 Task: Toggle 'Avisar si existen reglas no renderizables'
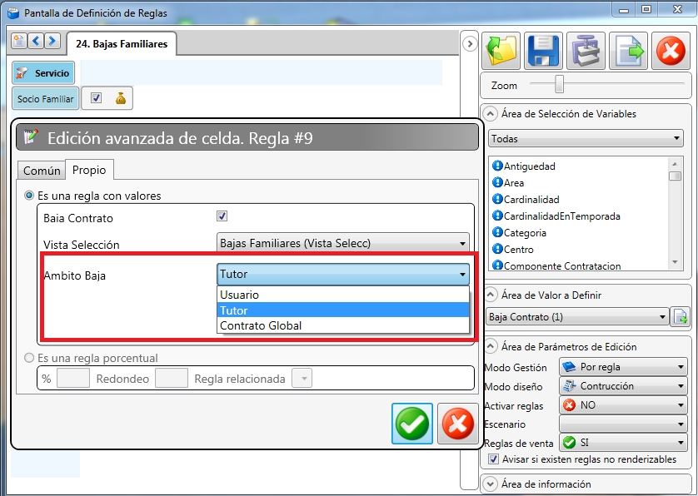(493, 459)
